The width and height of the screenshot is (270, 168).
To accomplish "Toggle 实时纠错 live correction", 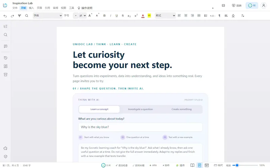I will (138, 165).
